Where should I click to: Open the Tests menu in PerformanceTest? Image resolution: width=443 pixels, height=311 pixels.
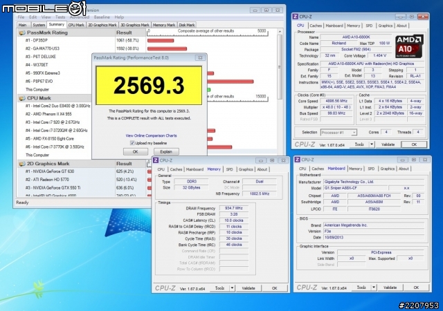tap(60, 17)
